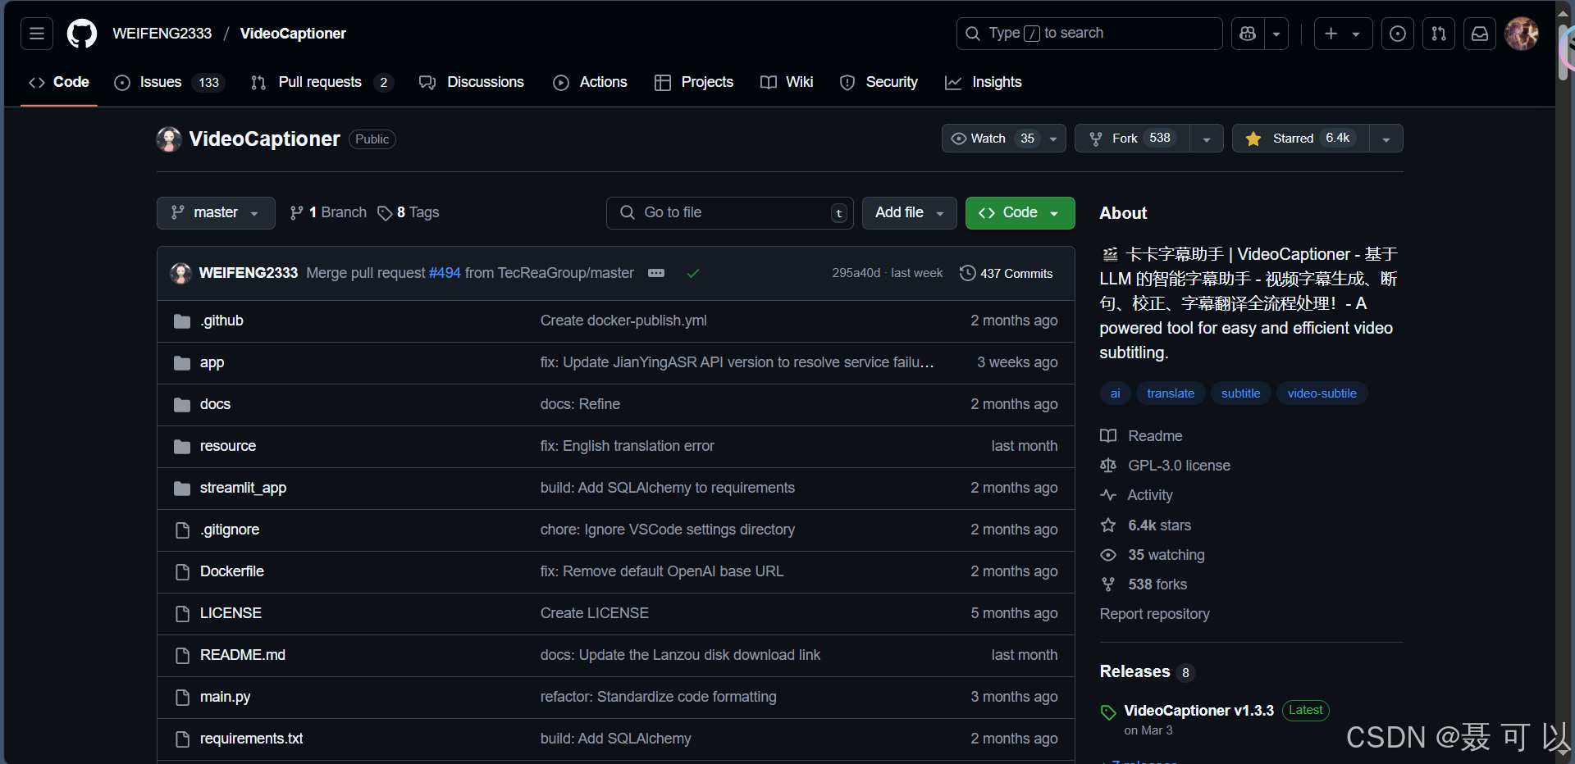The image size is (1575, 764).
Task: Open the .github folder
Action: tap(221, 321)
